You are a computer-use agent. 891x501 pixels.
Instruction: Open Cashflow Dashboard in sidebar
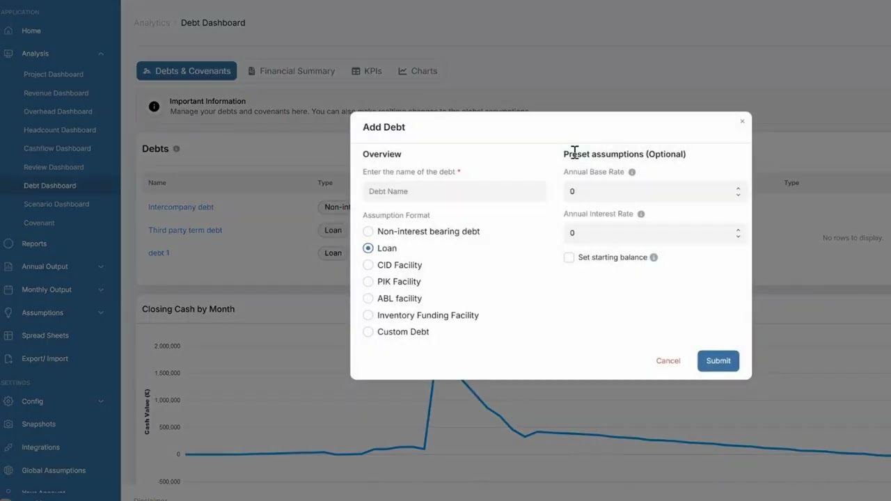click(57, 148)
